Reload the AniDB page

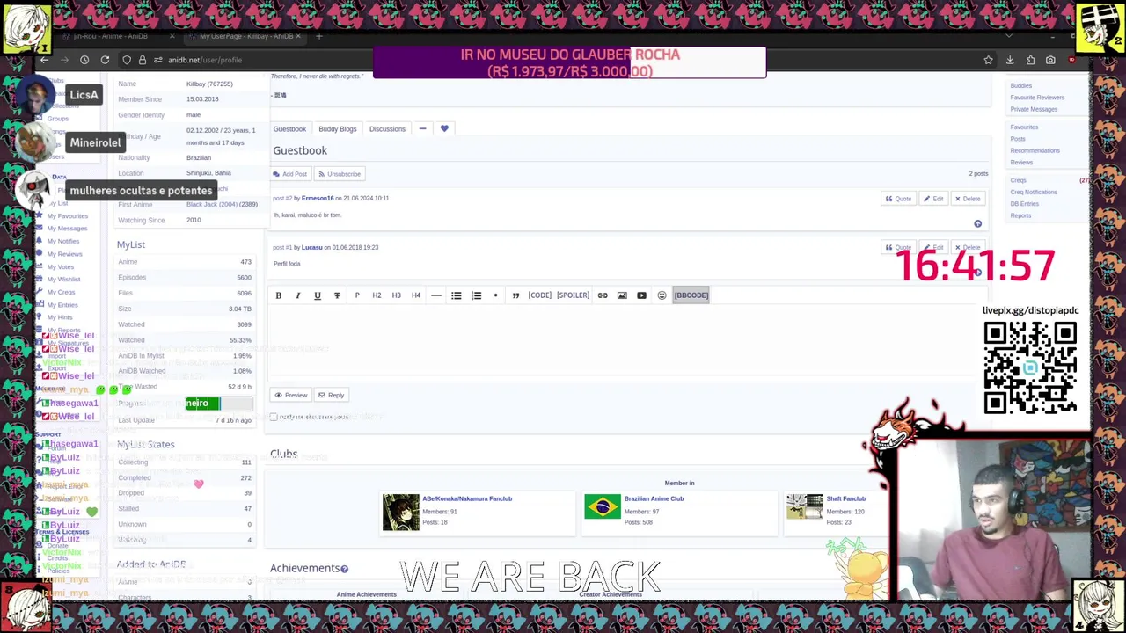[105, 60]
